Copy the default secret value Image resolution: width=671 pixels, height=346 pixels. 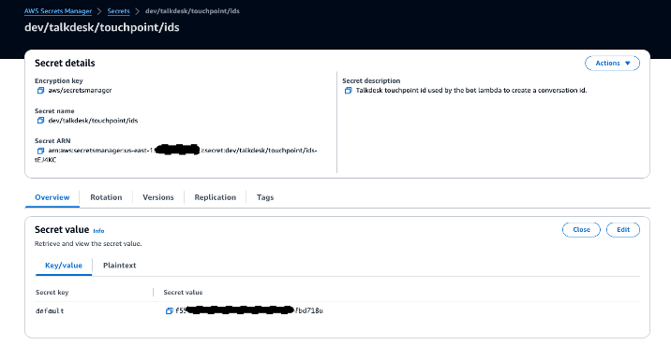(169, 311)
